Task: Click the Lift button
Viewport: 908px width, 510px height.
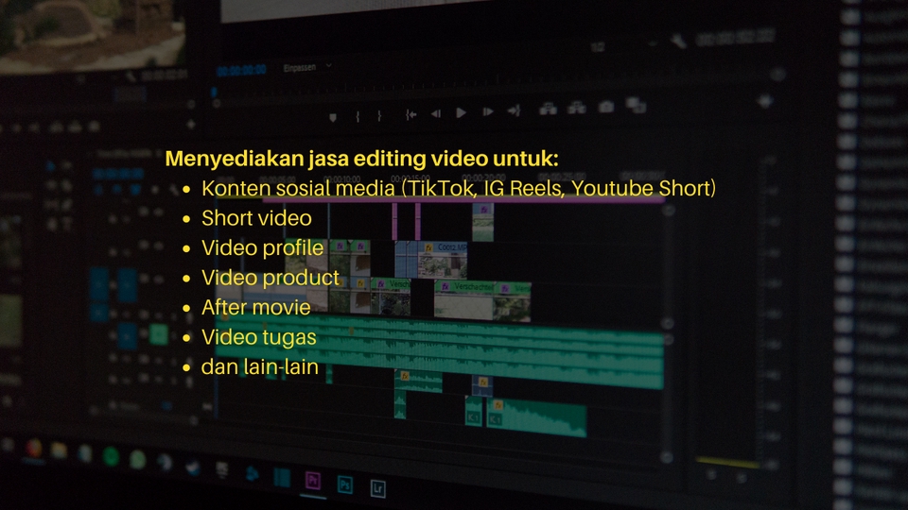Action: coord(548,108)
